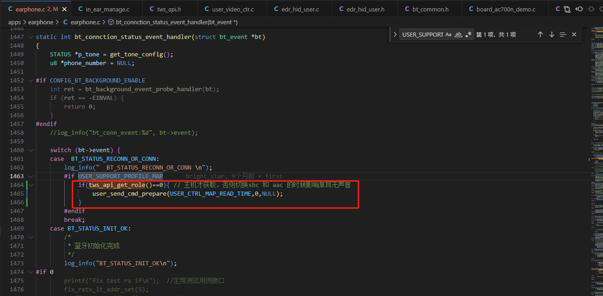Click the 蓝牙初始化完成 comment line

pyautogui.click(x=94, y=246)
